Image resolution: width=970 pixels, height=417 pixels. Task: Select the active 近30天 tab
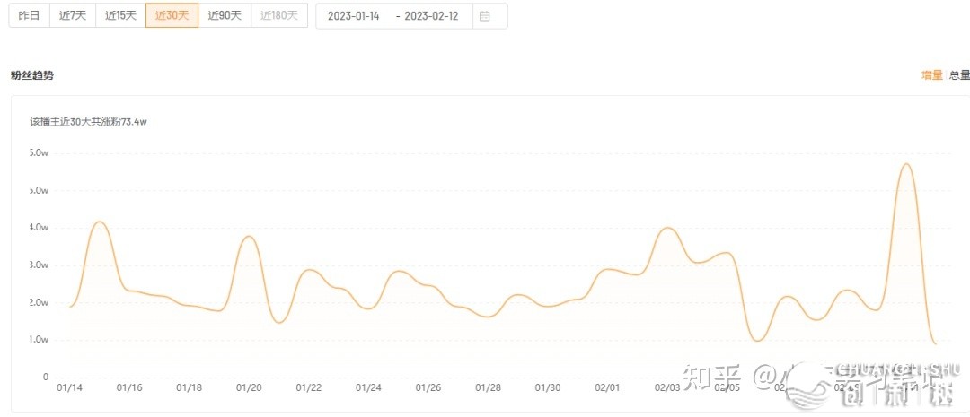172,16
